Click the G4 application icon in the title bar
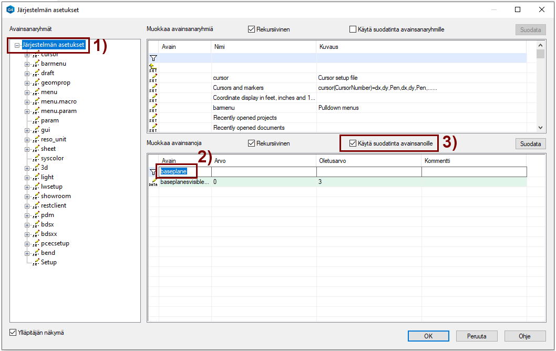The image size is (556, 351). [x=9, y=9]
